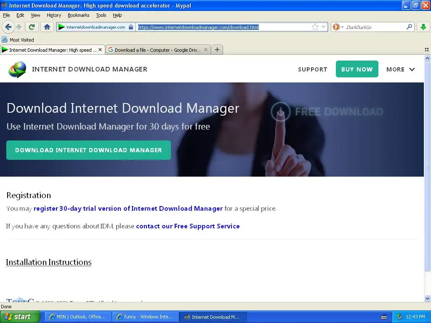Image resolution: width=431 pixels, height=323 pixels.
Task: Select the Internet Download Manager taskbar button
Action: tap(213, 317)
